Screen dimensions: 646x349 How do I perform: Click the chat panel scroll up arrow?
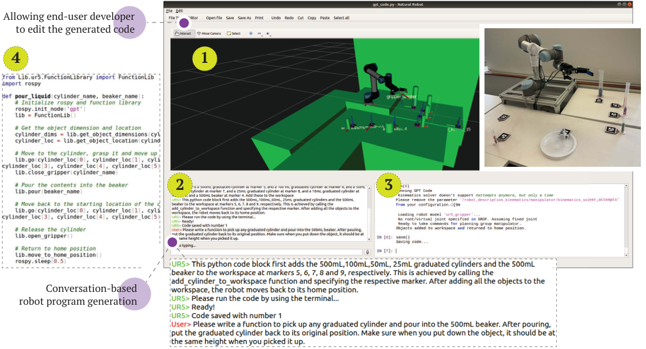click(369, 188)
